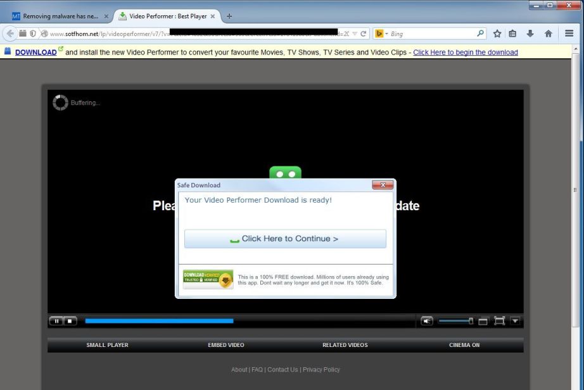Stop the video playback
The image size is (584, 390).
pos(70,321)
